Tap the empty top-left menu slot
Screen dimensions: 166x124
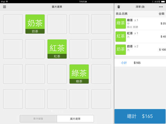click(x=13, y=24)
